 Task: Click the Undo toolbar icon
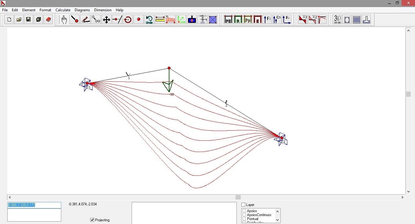[x=149, y=20]
